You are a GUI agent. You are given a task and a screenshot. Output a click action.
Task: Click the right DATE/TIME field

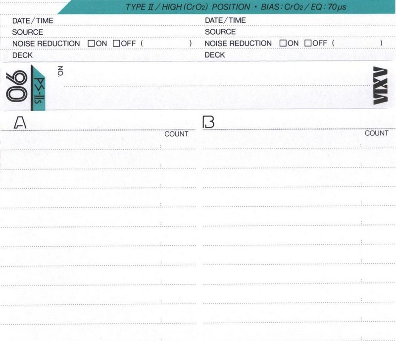tap(312, 20)
